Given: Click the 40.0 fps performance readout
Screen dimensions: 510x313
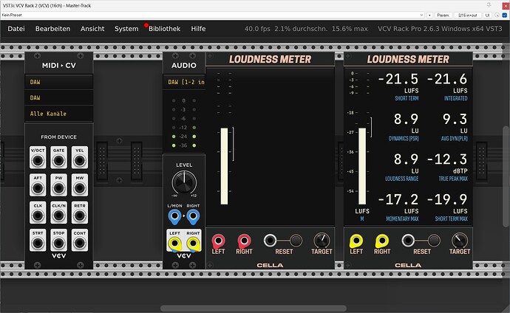Looking at the screenshot, I should click(x=257, y=29).
